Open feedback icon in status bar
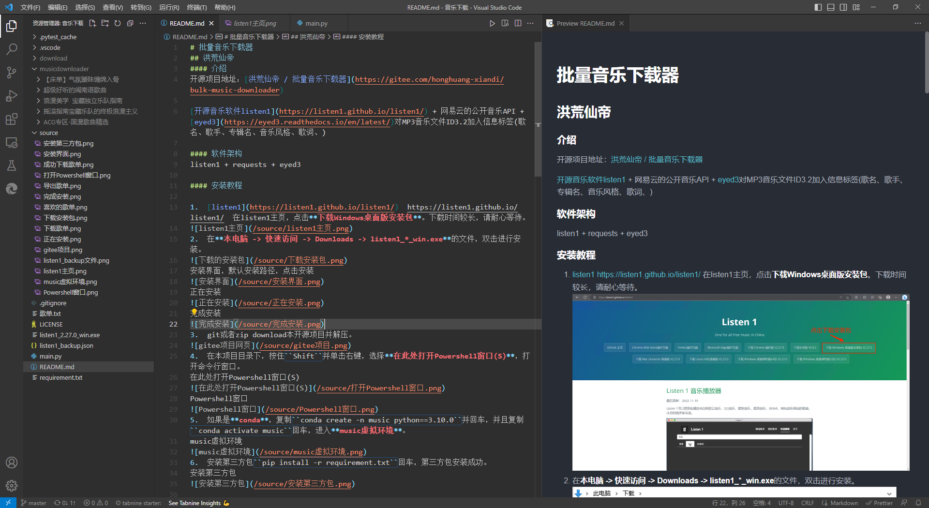This screenshot has height=508, width=929. coord(904,503)
